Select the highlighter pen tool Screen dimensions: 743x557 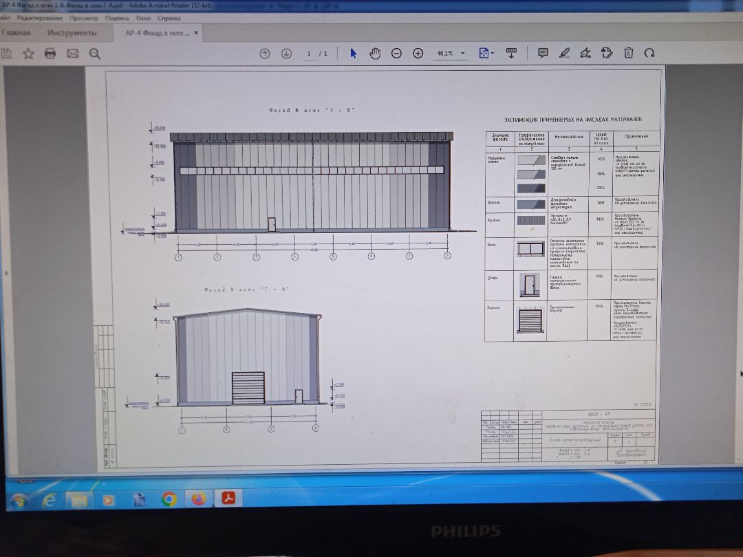pyautogui.click(x=564, y=54)
